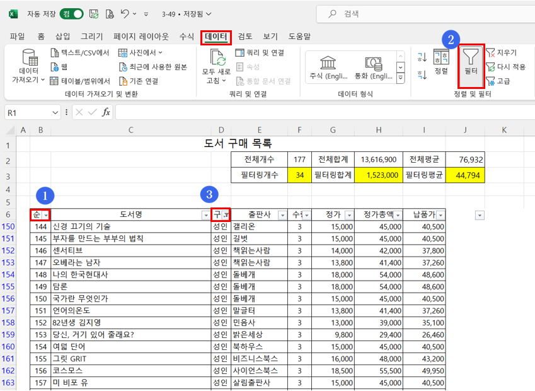Viewport: 535px width, 391px height.
Task: Click the select all corner triangle
Action: tap(11, 130)
